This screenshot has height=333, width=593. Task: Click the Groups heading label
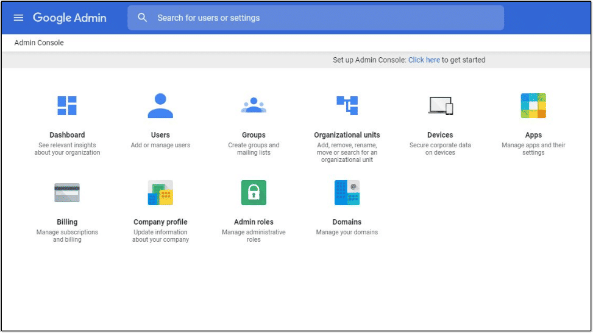pos(254,135)
